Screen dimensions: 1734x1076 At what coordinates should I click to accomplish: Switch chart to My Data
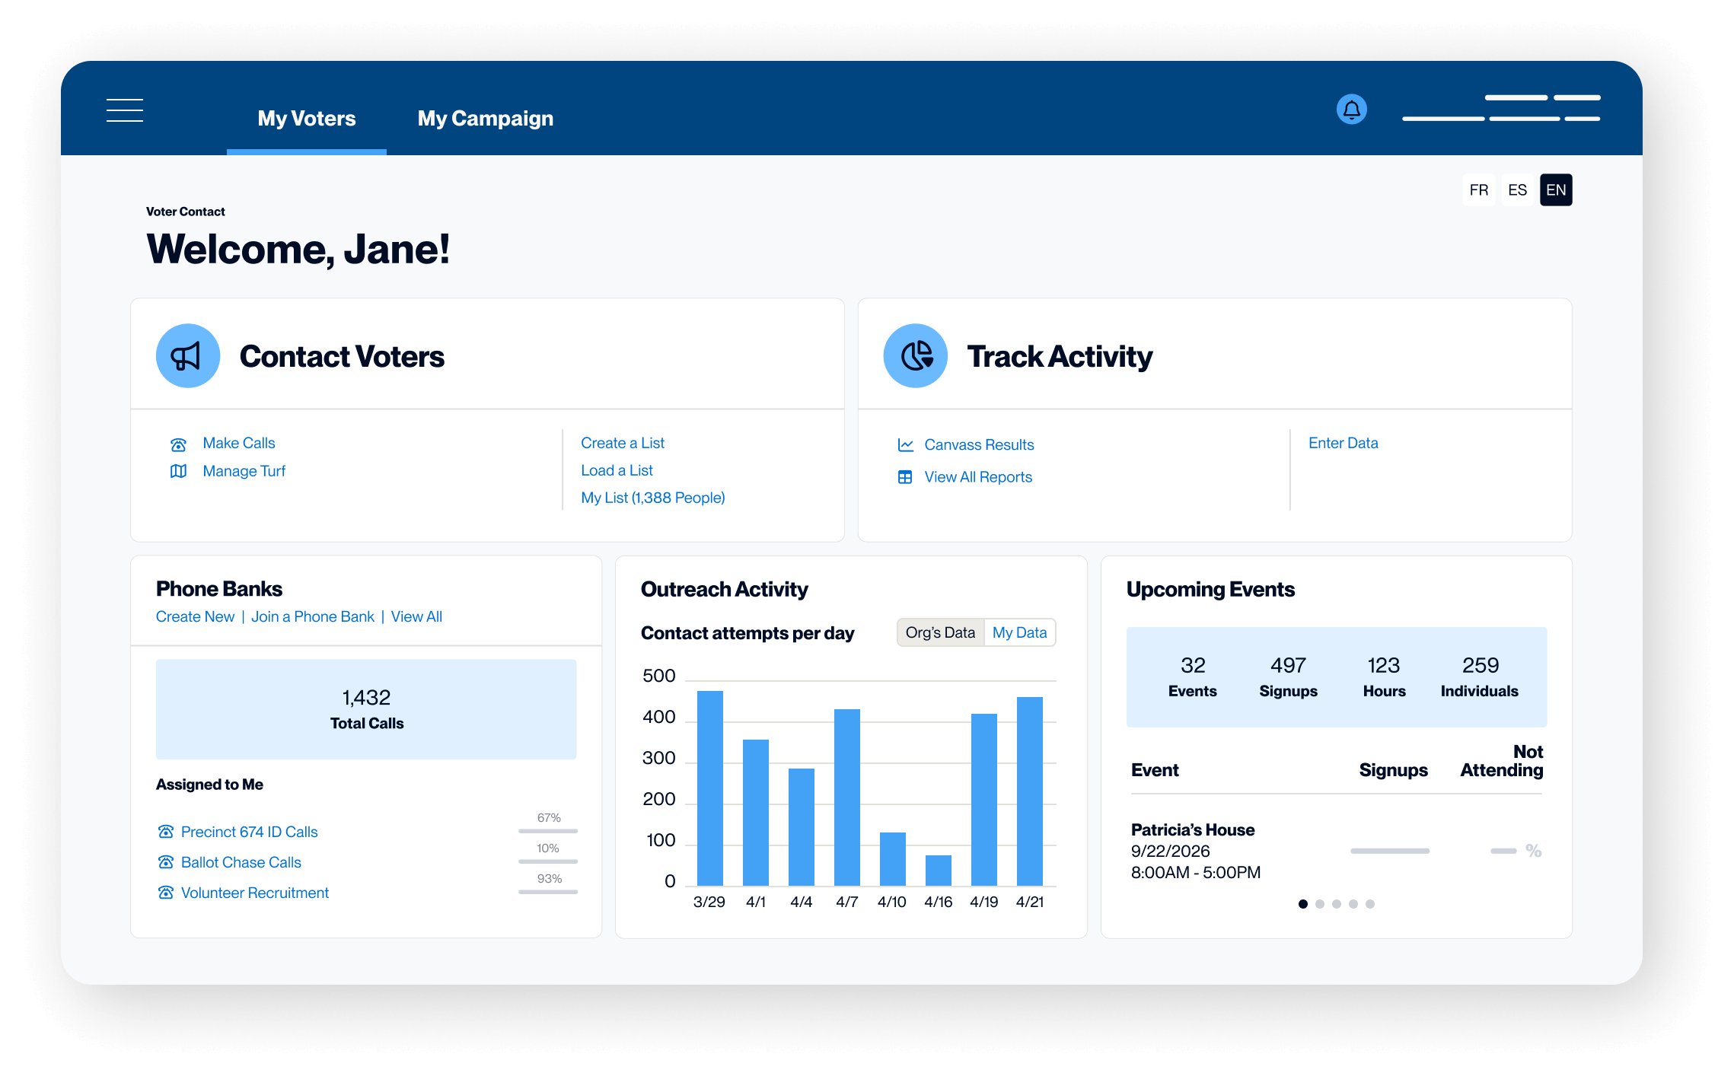1019,632
